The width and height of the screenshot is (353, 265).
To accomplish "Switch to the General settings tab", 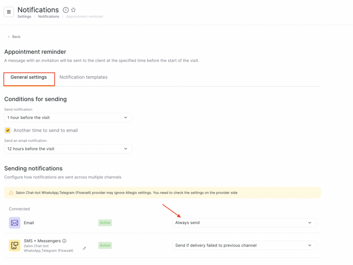I will pos(29,77).
